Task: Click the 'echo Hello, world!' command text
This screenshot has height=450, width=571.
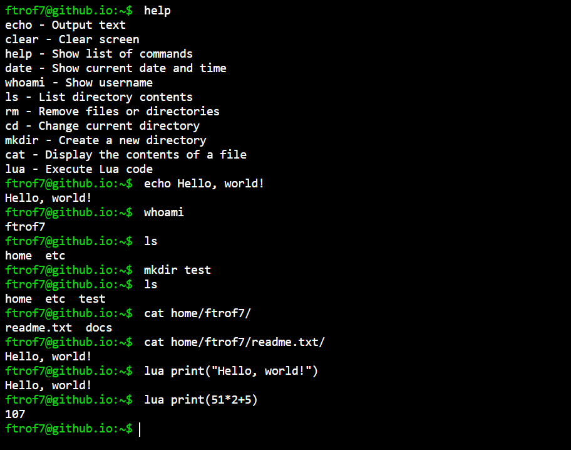Action: click(x=204, y=184)
